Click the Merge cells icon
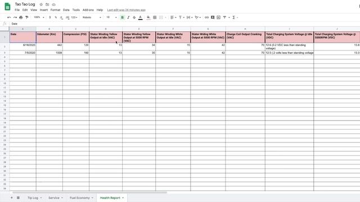Screen dimensions: 360x202 tap(161, 17)
